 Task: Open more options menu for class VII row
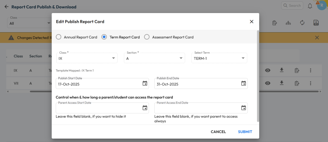pyautogui.click(x=310, y=83)
